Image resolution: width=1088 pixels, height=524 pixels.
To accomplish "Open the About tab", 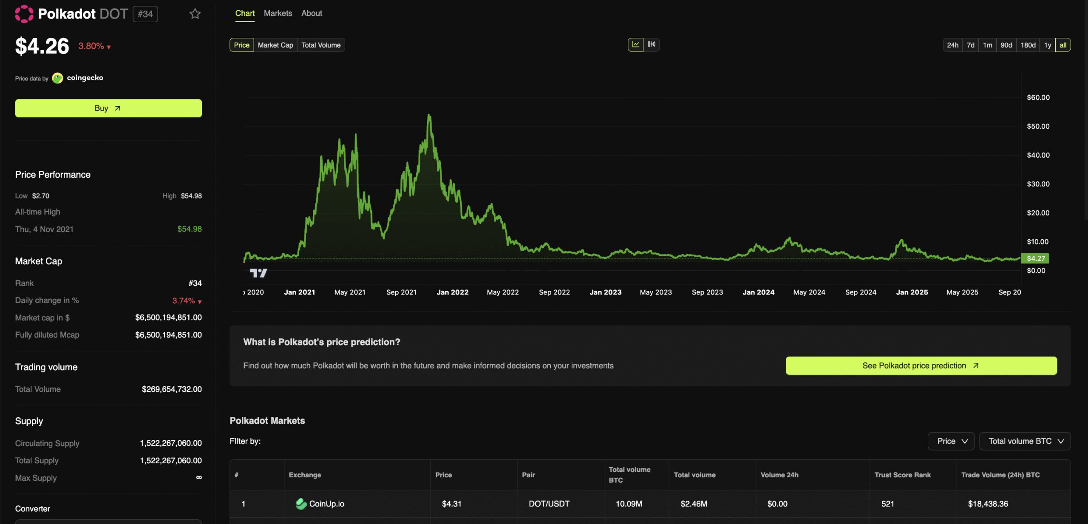I will 312,13.
